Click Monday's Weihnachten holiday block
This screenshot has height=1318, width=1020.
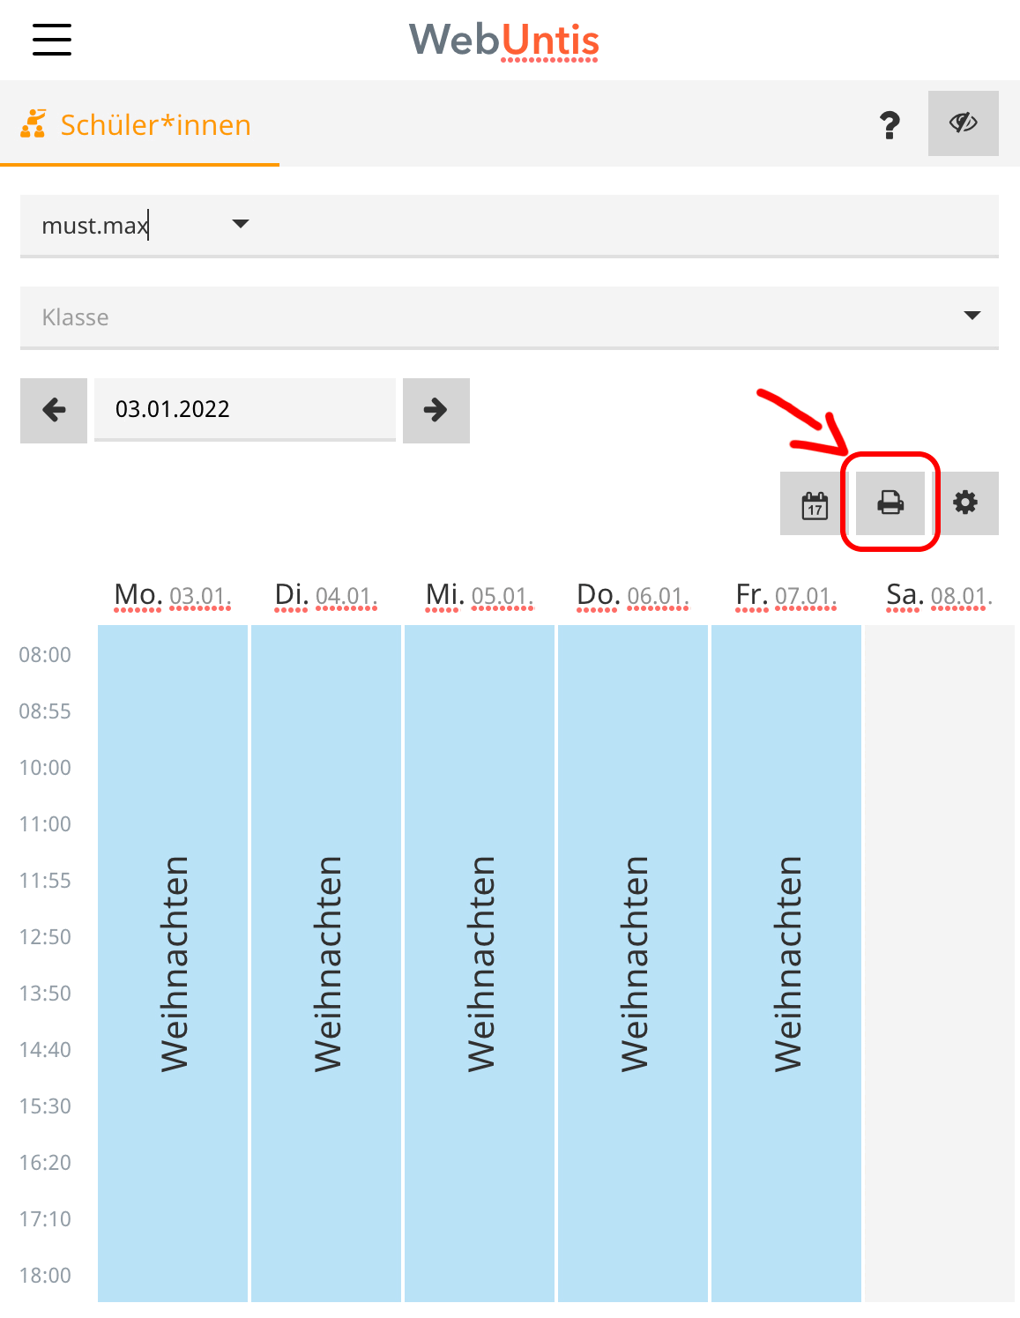coord(173,964)
